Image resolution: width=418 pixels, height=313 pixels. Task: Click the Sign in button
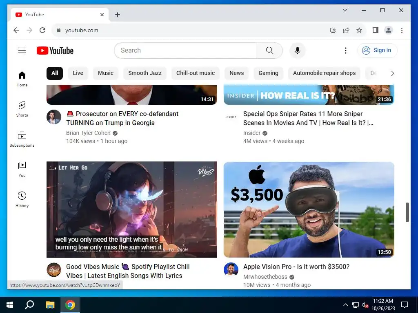pyautogui.click(x=377, y=50)
